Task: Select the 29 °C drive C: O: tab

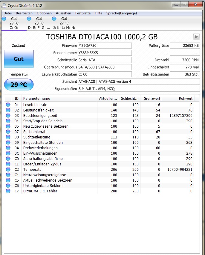Action: pyautogui.click(x=14, y=23)
